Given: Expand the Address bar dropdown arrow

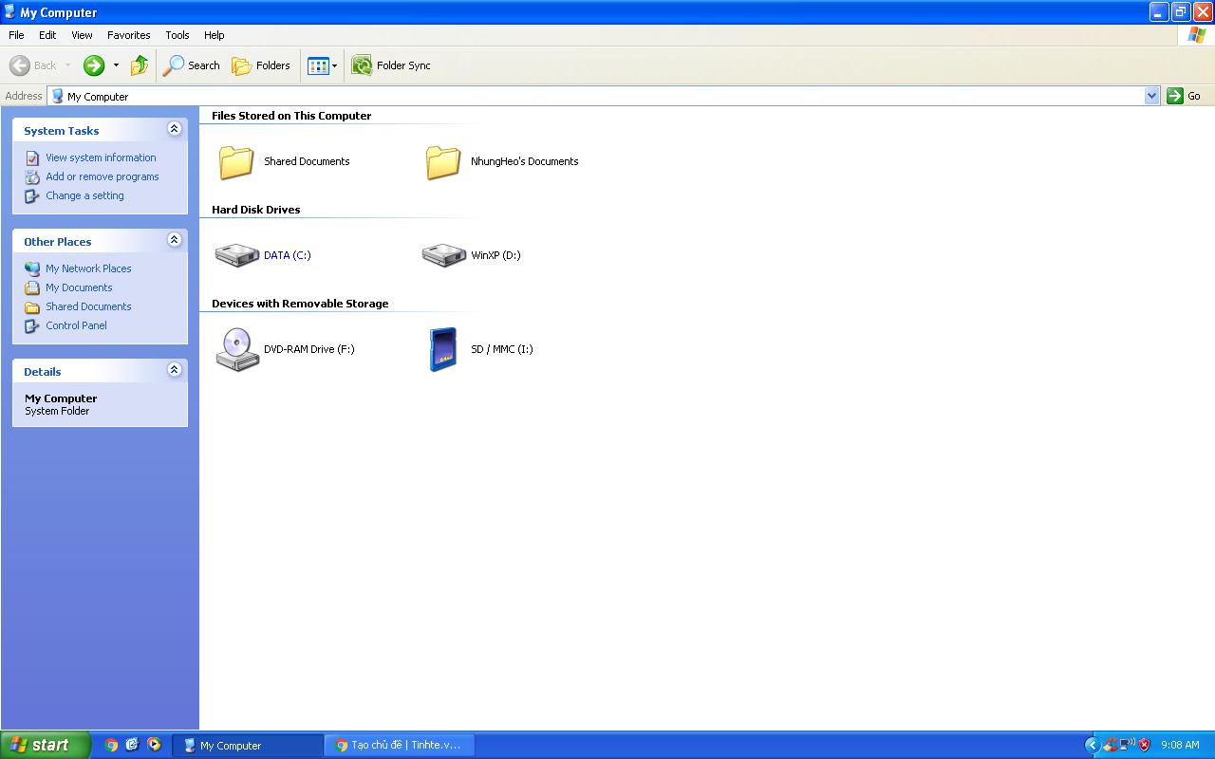Looking at the screenshot, I should point(1151,96).
